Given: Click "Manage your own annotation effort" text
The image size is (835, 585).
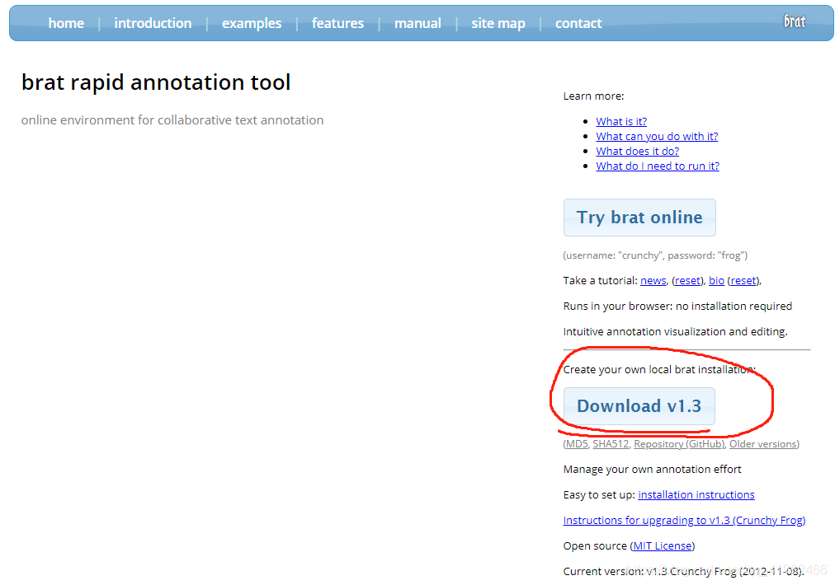Looking at the screenshot, I should tap(652, 469).
